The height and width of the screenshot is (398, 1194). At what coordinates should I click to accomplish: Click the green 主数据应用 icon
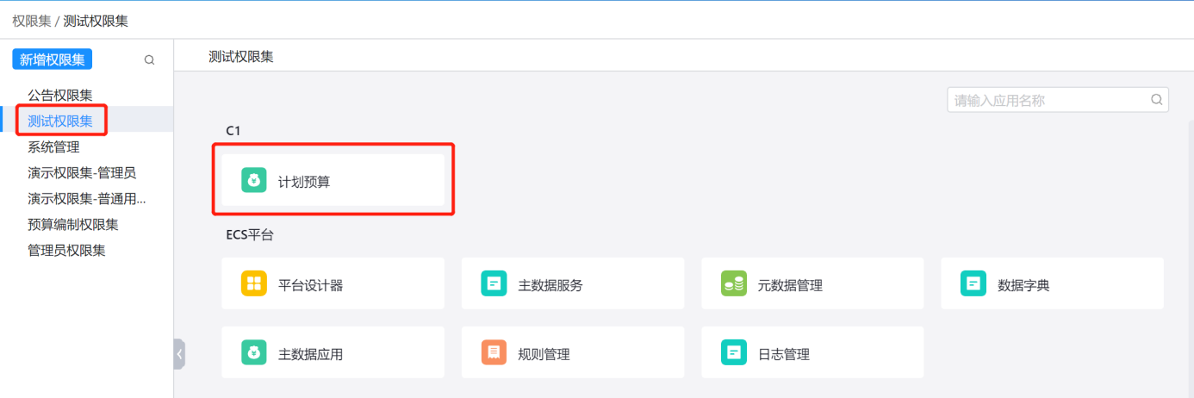tap(254, 352)
